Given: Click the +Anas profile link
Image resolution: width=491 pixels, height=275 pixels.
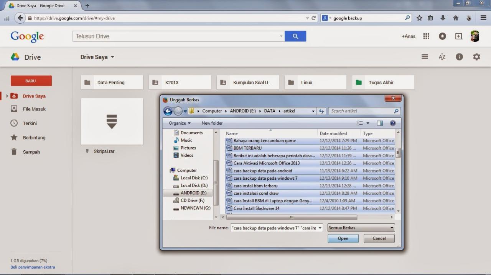Looking at the screenshot, I should 409,36.
